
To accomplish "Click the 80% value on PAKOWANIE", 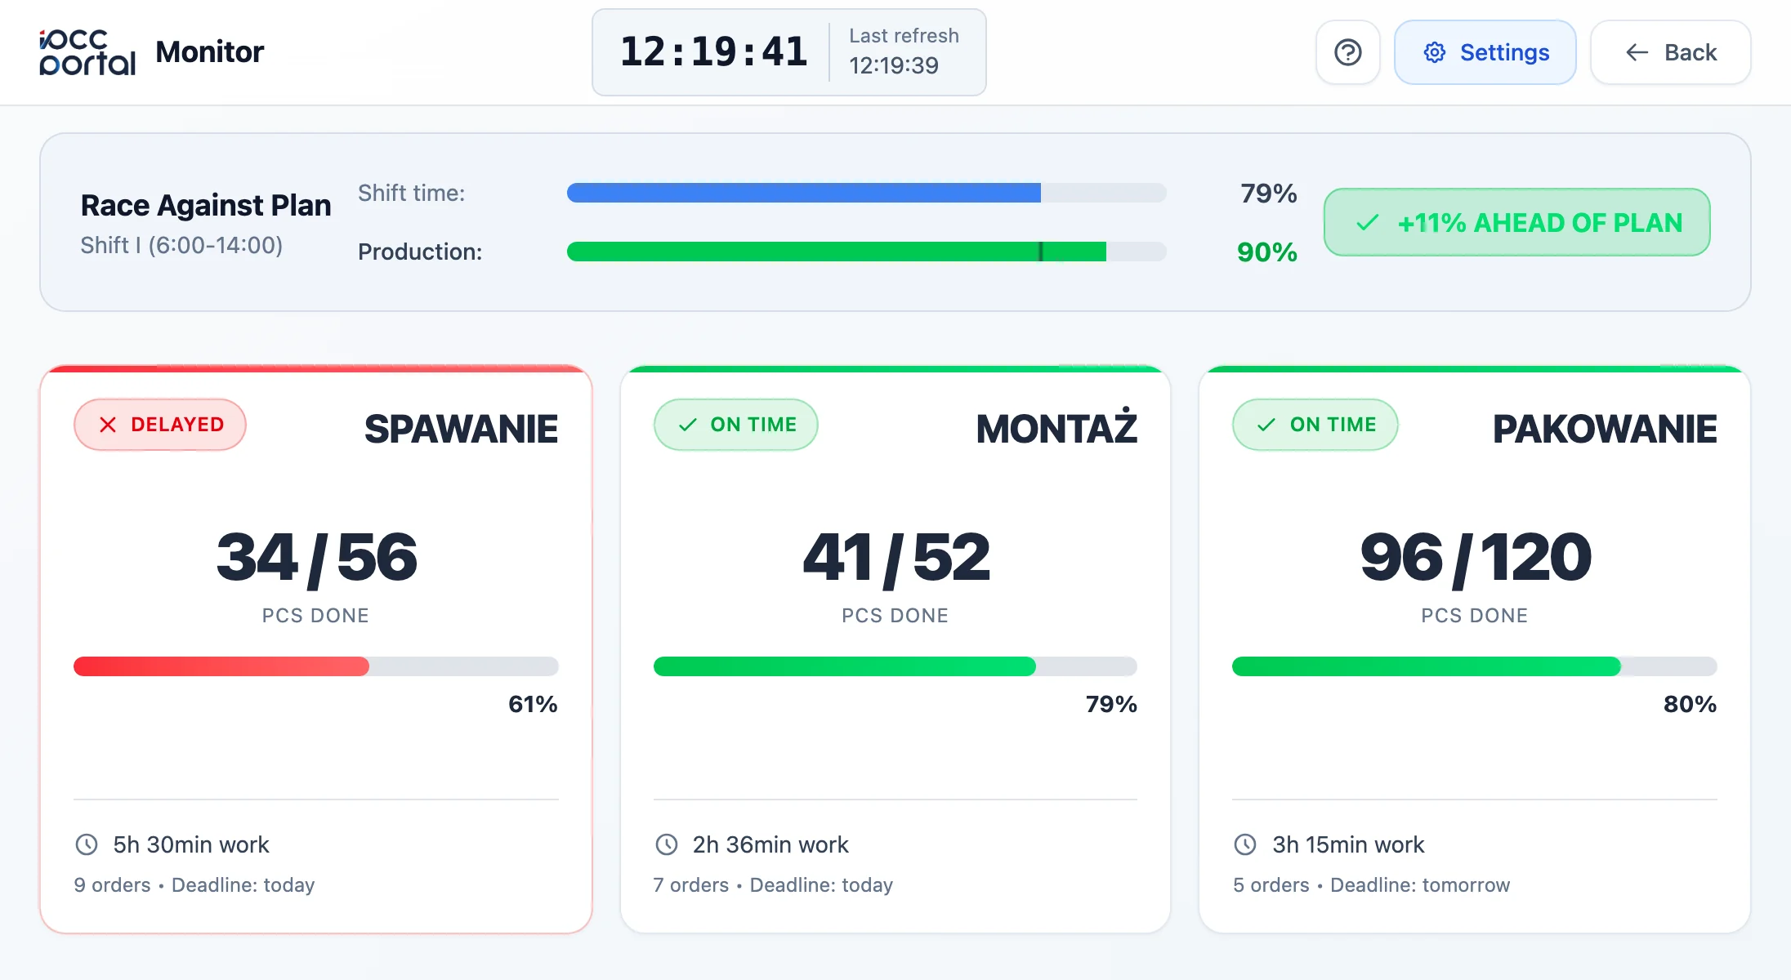I will (x=1690, y=704).
